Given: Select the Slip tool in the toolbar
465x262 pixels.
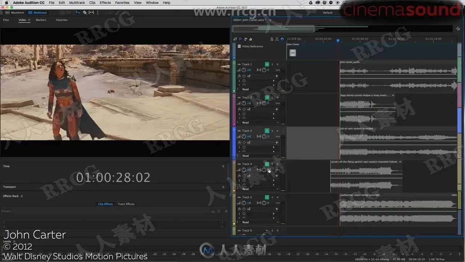Looking at the screenshot, I should pyautogui.click(x=91, y=12).
